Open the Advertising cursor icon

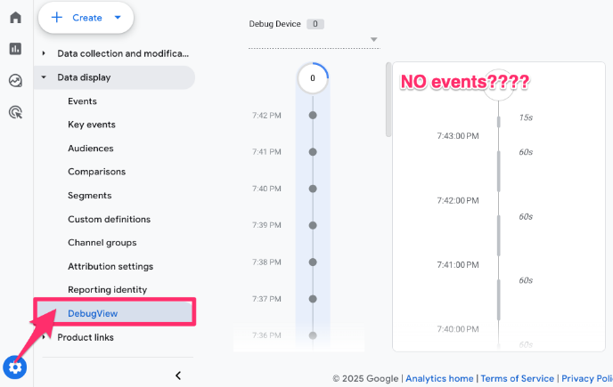click(x=16, y=112)
